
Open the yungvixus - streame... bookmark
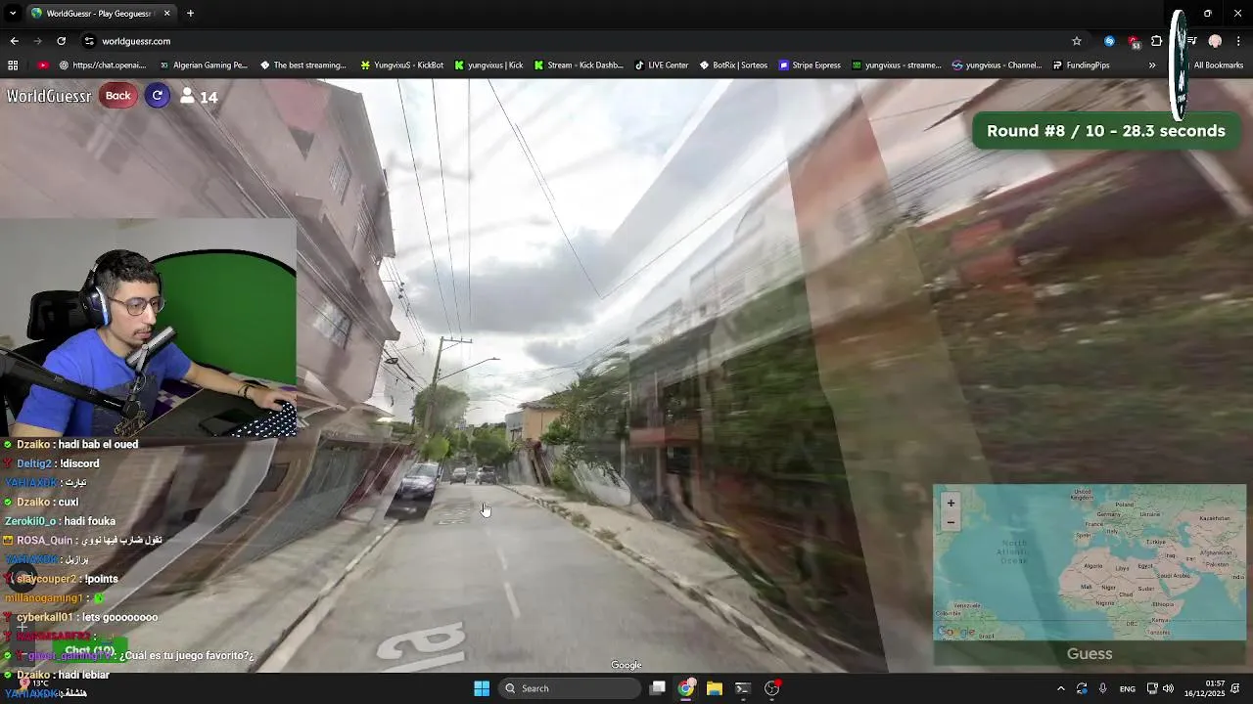[897, 66]
